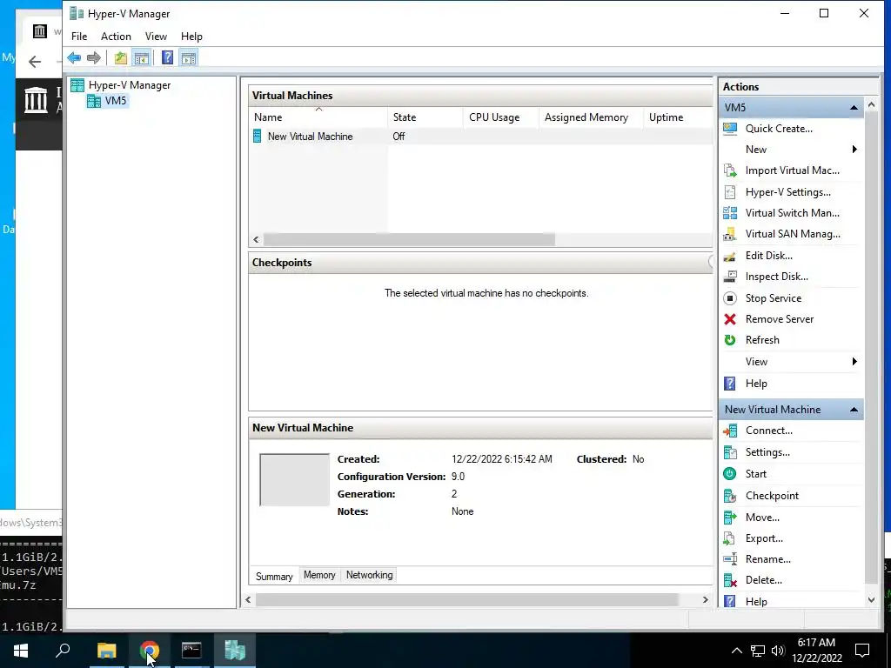Click the Forward arrow toolbar icon
The image size is (891, 668).
[94, 57]
